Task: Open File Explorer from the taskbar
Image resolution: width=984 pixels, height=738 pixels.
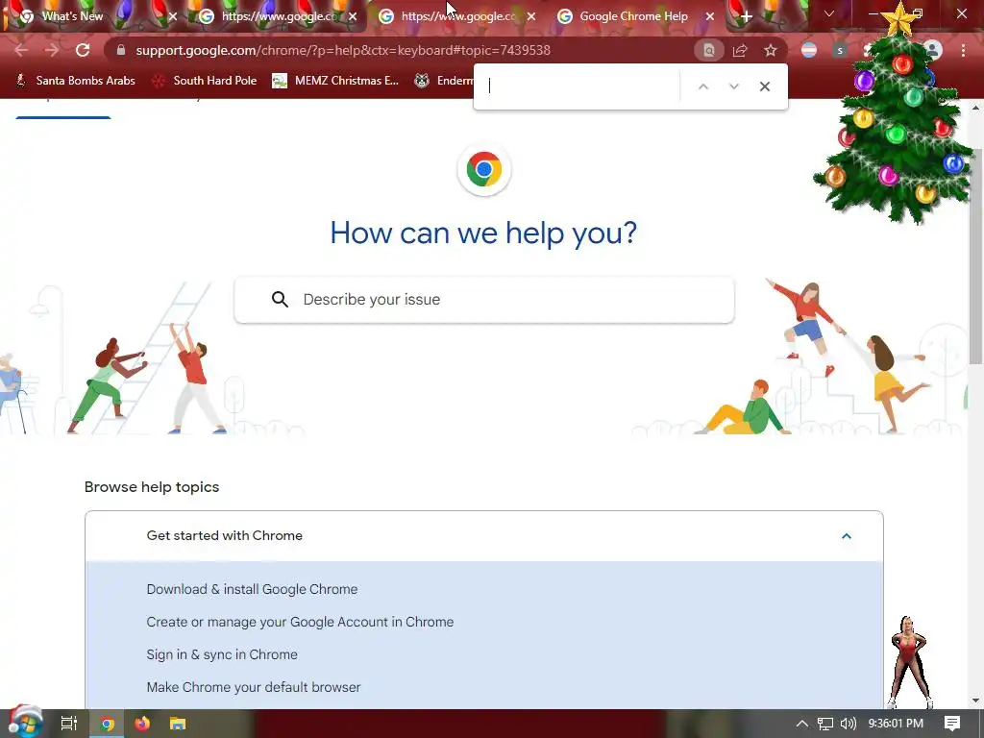Action: coord(178,724)
